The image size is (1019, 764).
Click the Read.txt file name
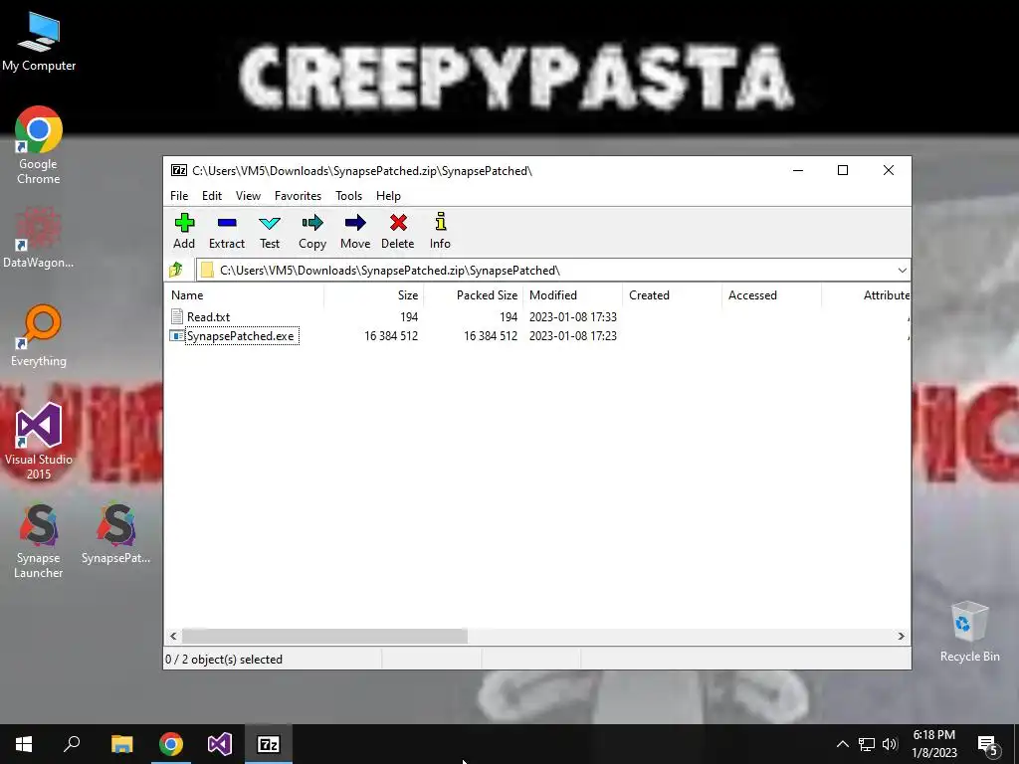pyautogui.click(x=209, y=317)
